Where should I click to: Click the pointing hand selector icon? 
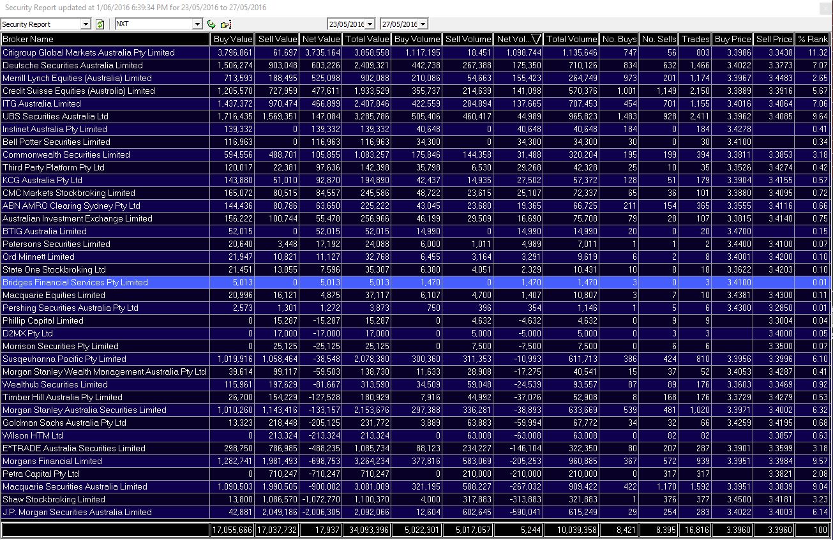(x=225, y=24)
